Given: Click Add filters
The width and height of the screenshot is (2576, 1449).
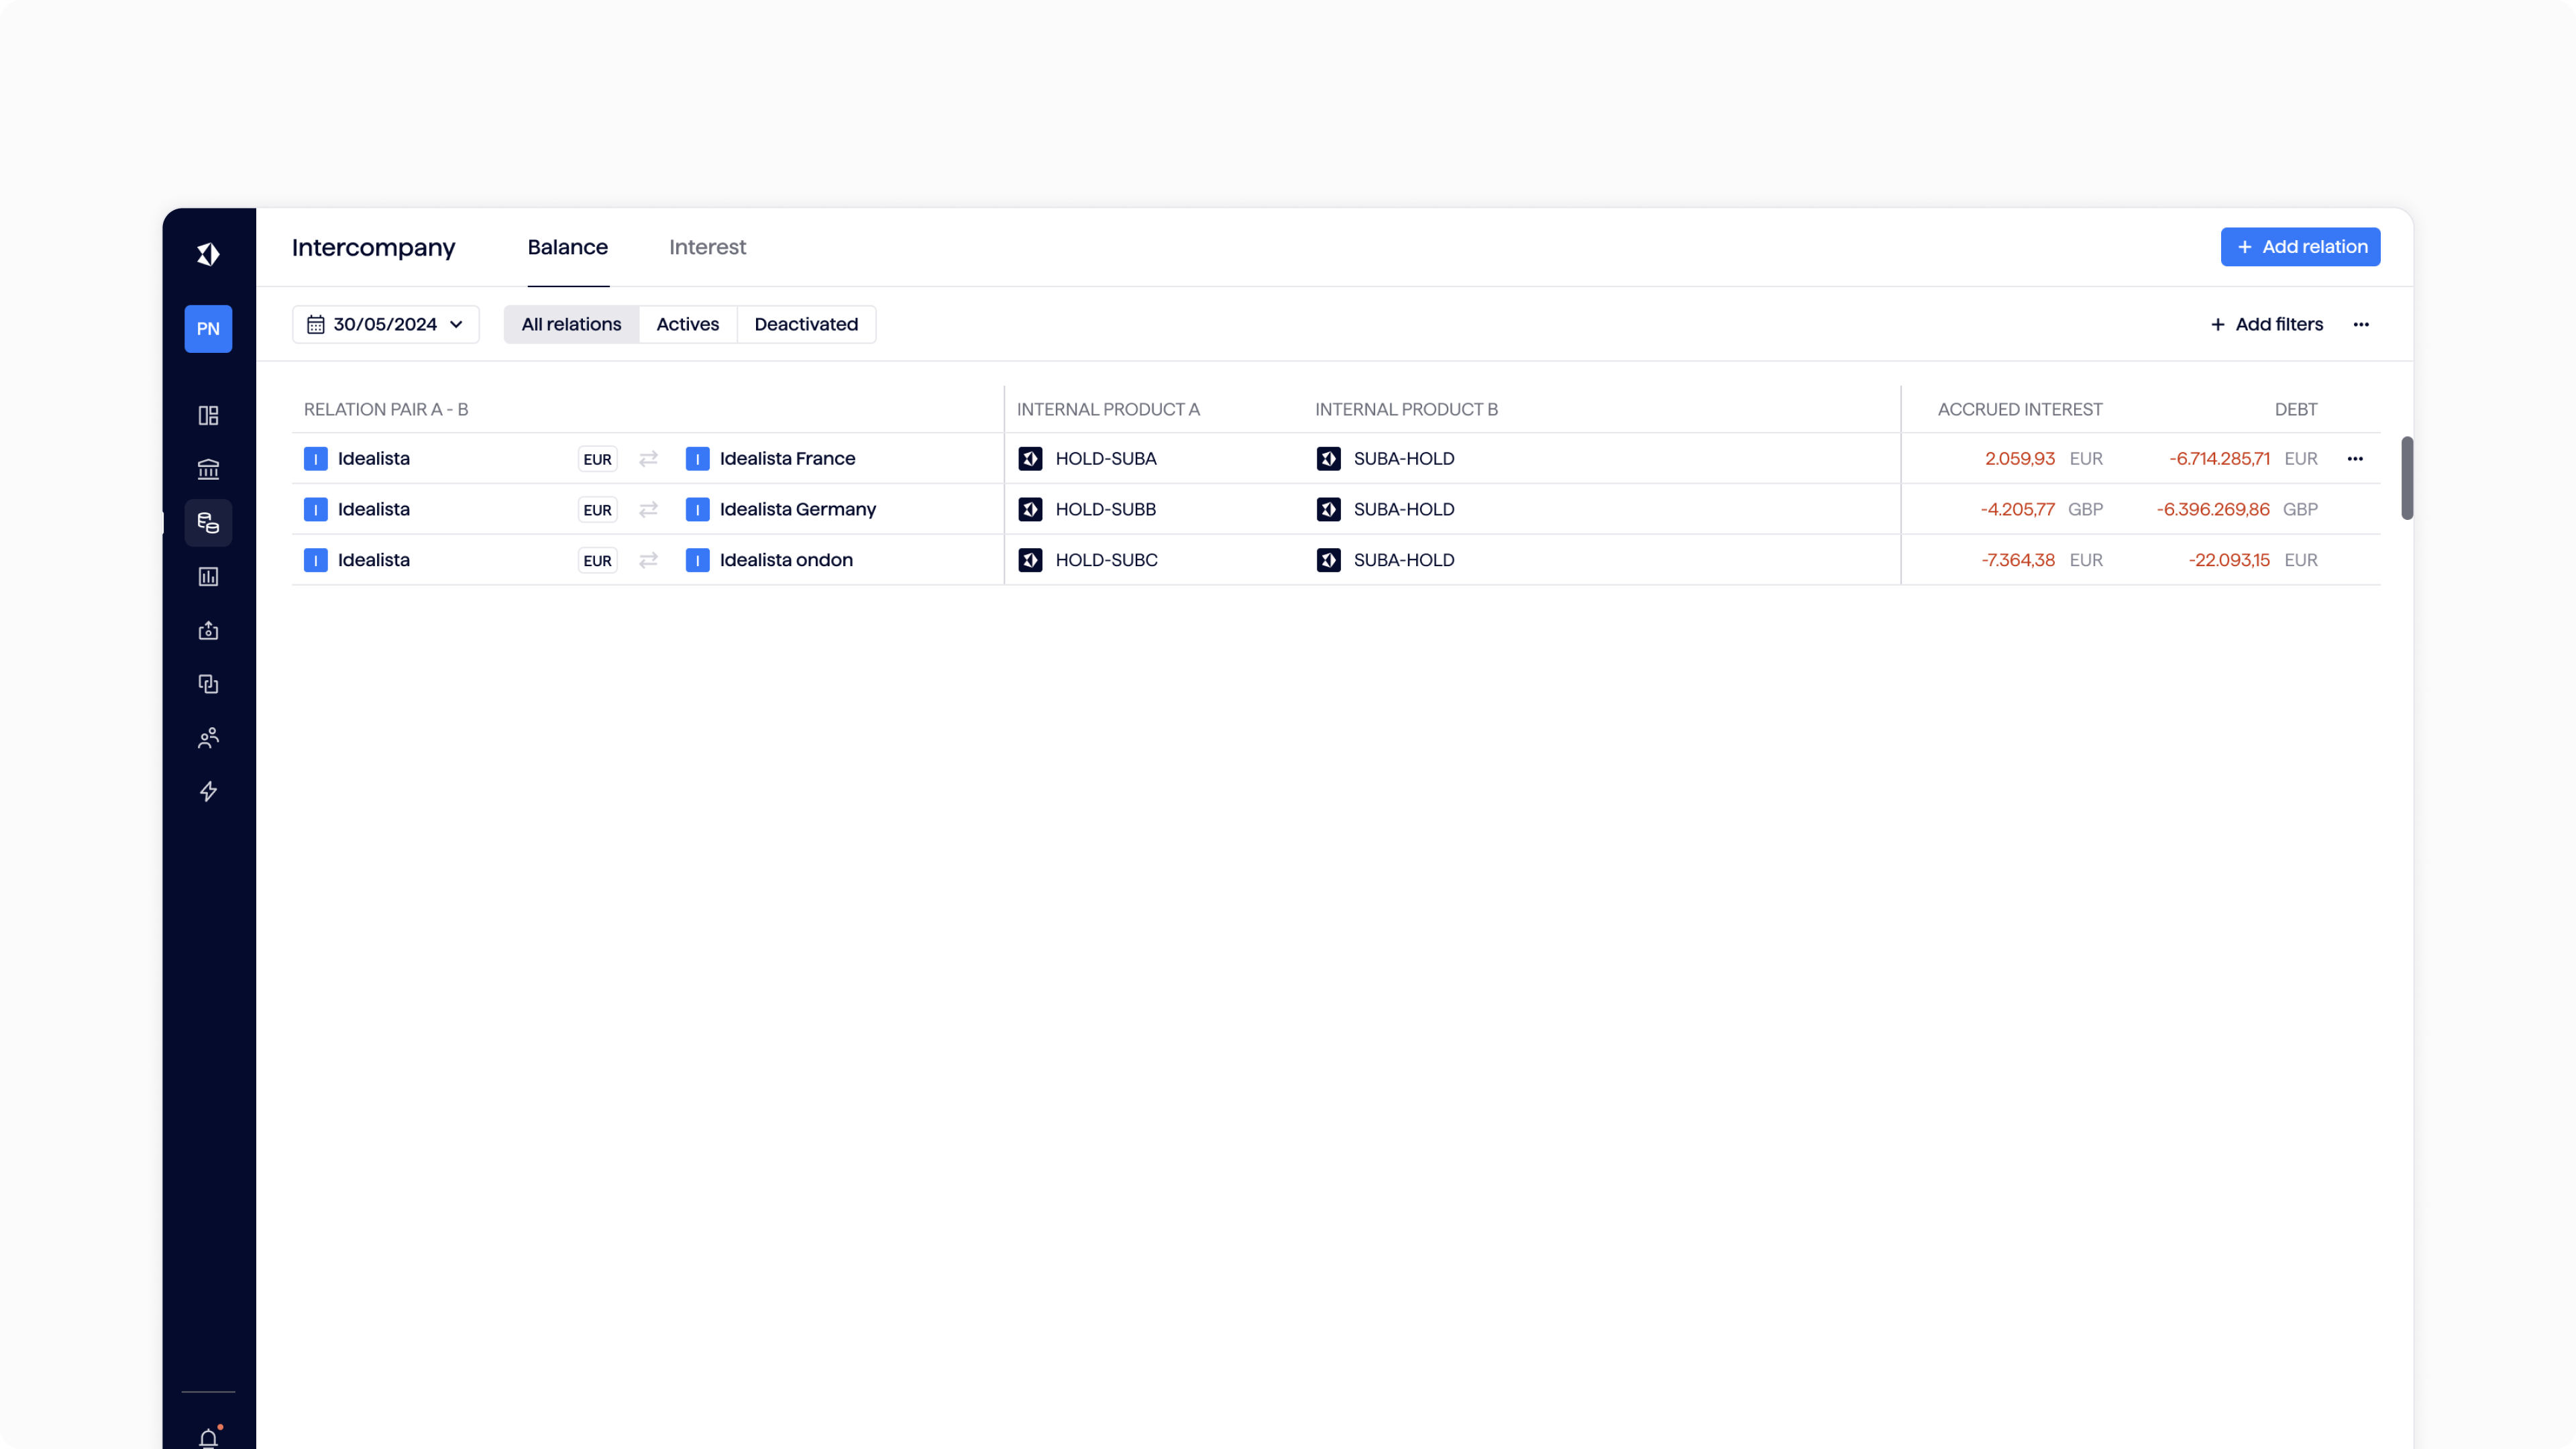Looking at the screenshot, I should (2266, 324).
